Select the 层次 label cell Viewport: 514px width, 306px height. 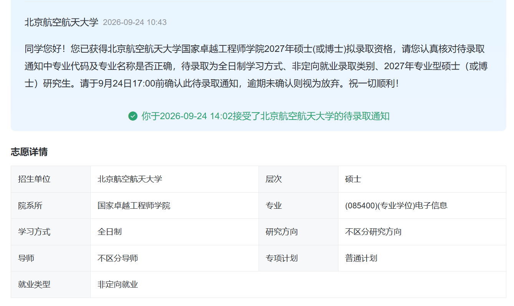point(298,179)
